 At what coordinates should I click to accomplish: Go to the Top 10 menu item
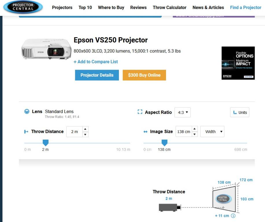click(85, 8)
